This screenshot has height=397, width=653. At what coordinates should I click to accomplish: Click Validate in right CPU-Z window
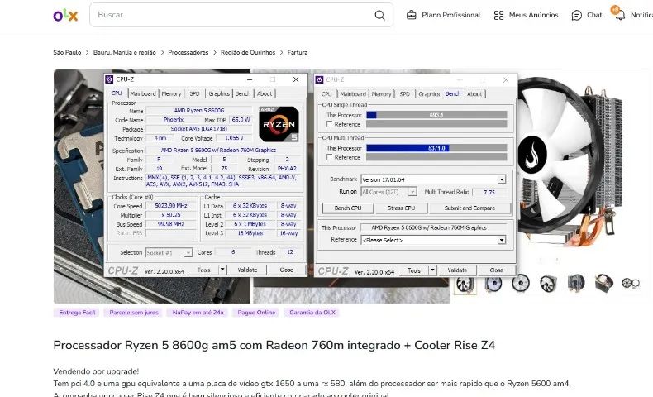[x=457, y=270]
